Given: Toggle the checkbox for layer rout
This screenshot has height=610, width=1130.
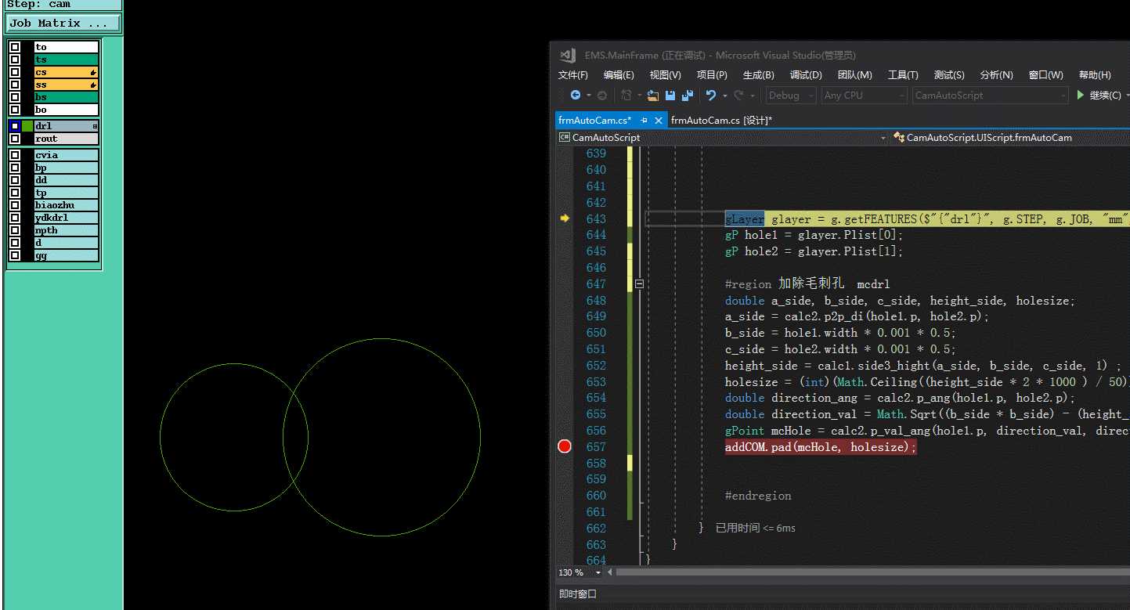Looking at the screenshot, I should click(15, 139).
